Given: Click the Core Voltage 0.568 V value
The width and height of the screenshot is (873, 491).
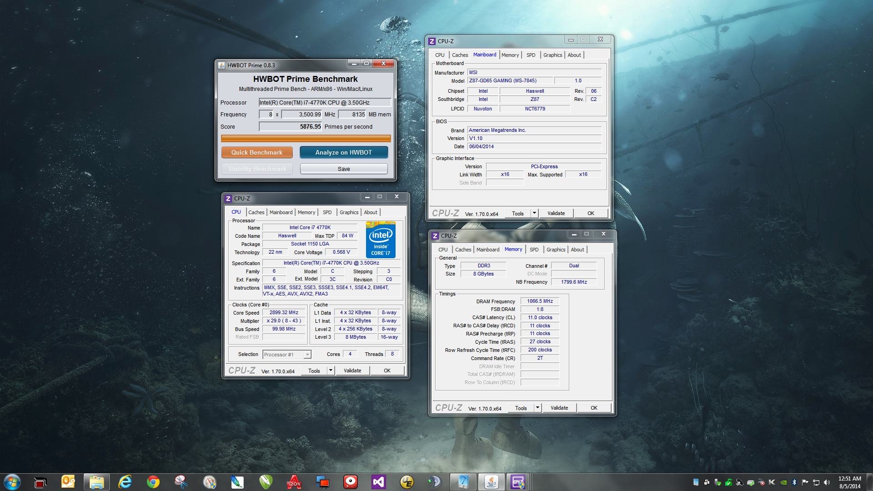Looking at the screenshot, I should (341, 252).
